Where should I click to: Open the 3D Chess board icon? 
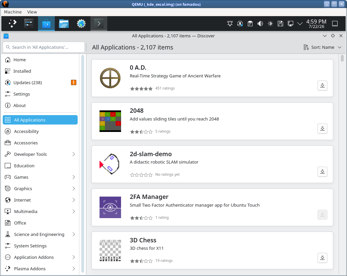[110, 250]
